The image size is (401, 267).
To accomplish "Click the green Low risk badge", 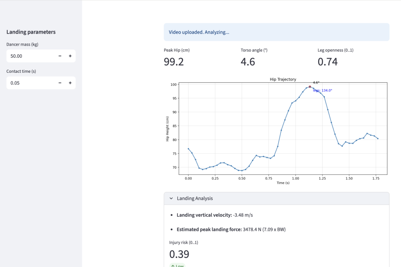I will [x=177, y=265].
